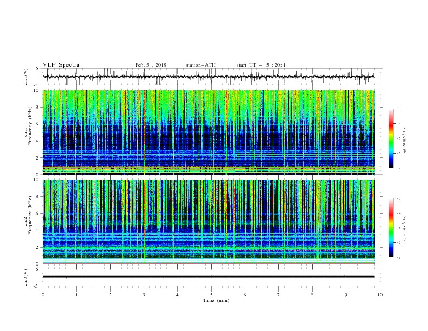This screenshot has height=331, width=428.
Task: Click the "ch.1(V)" axis label
Action: tap(26, 77)
